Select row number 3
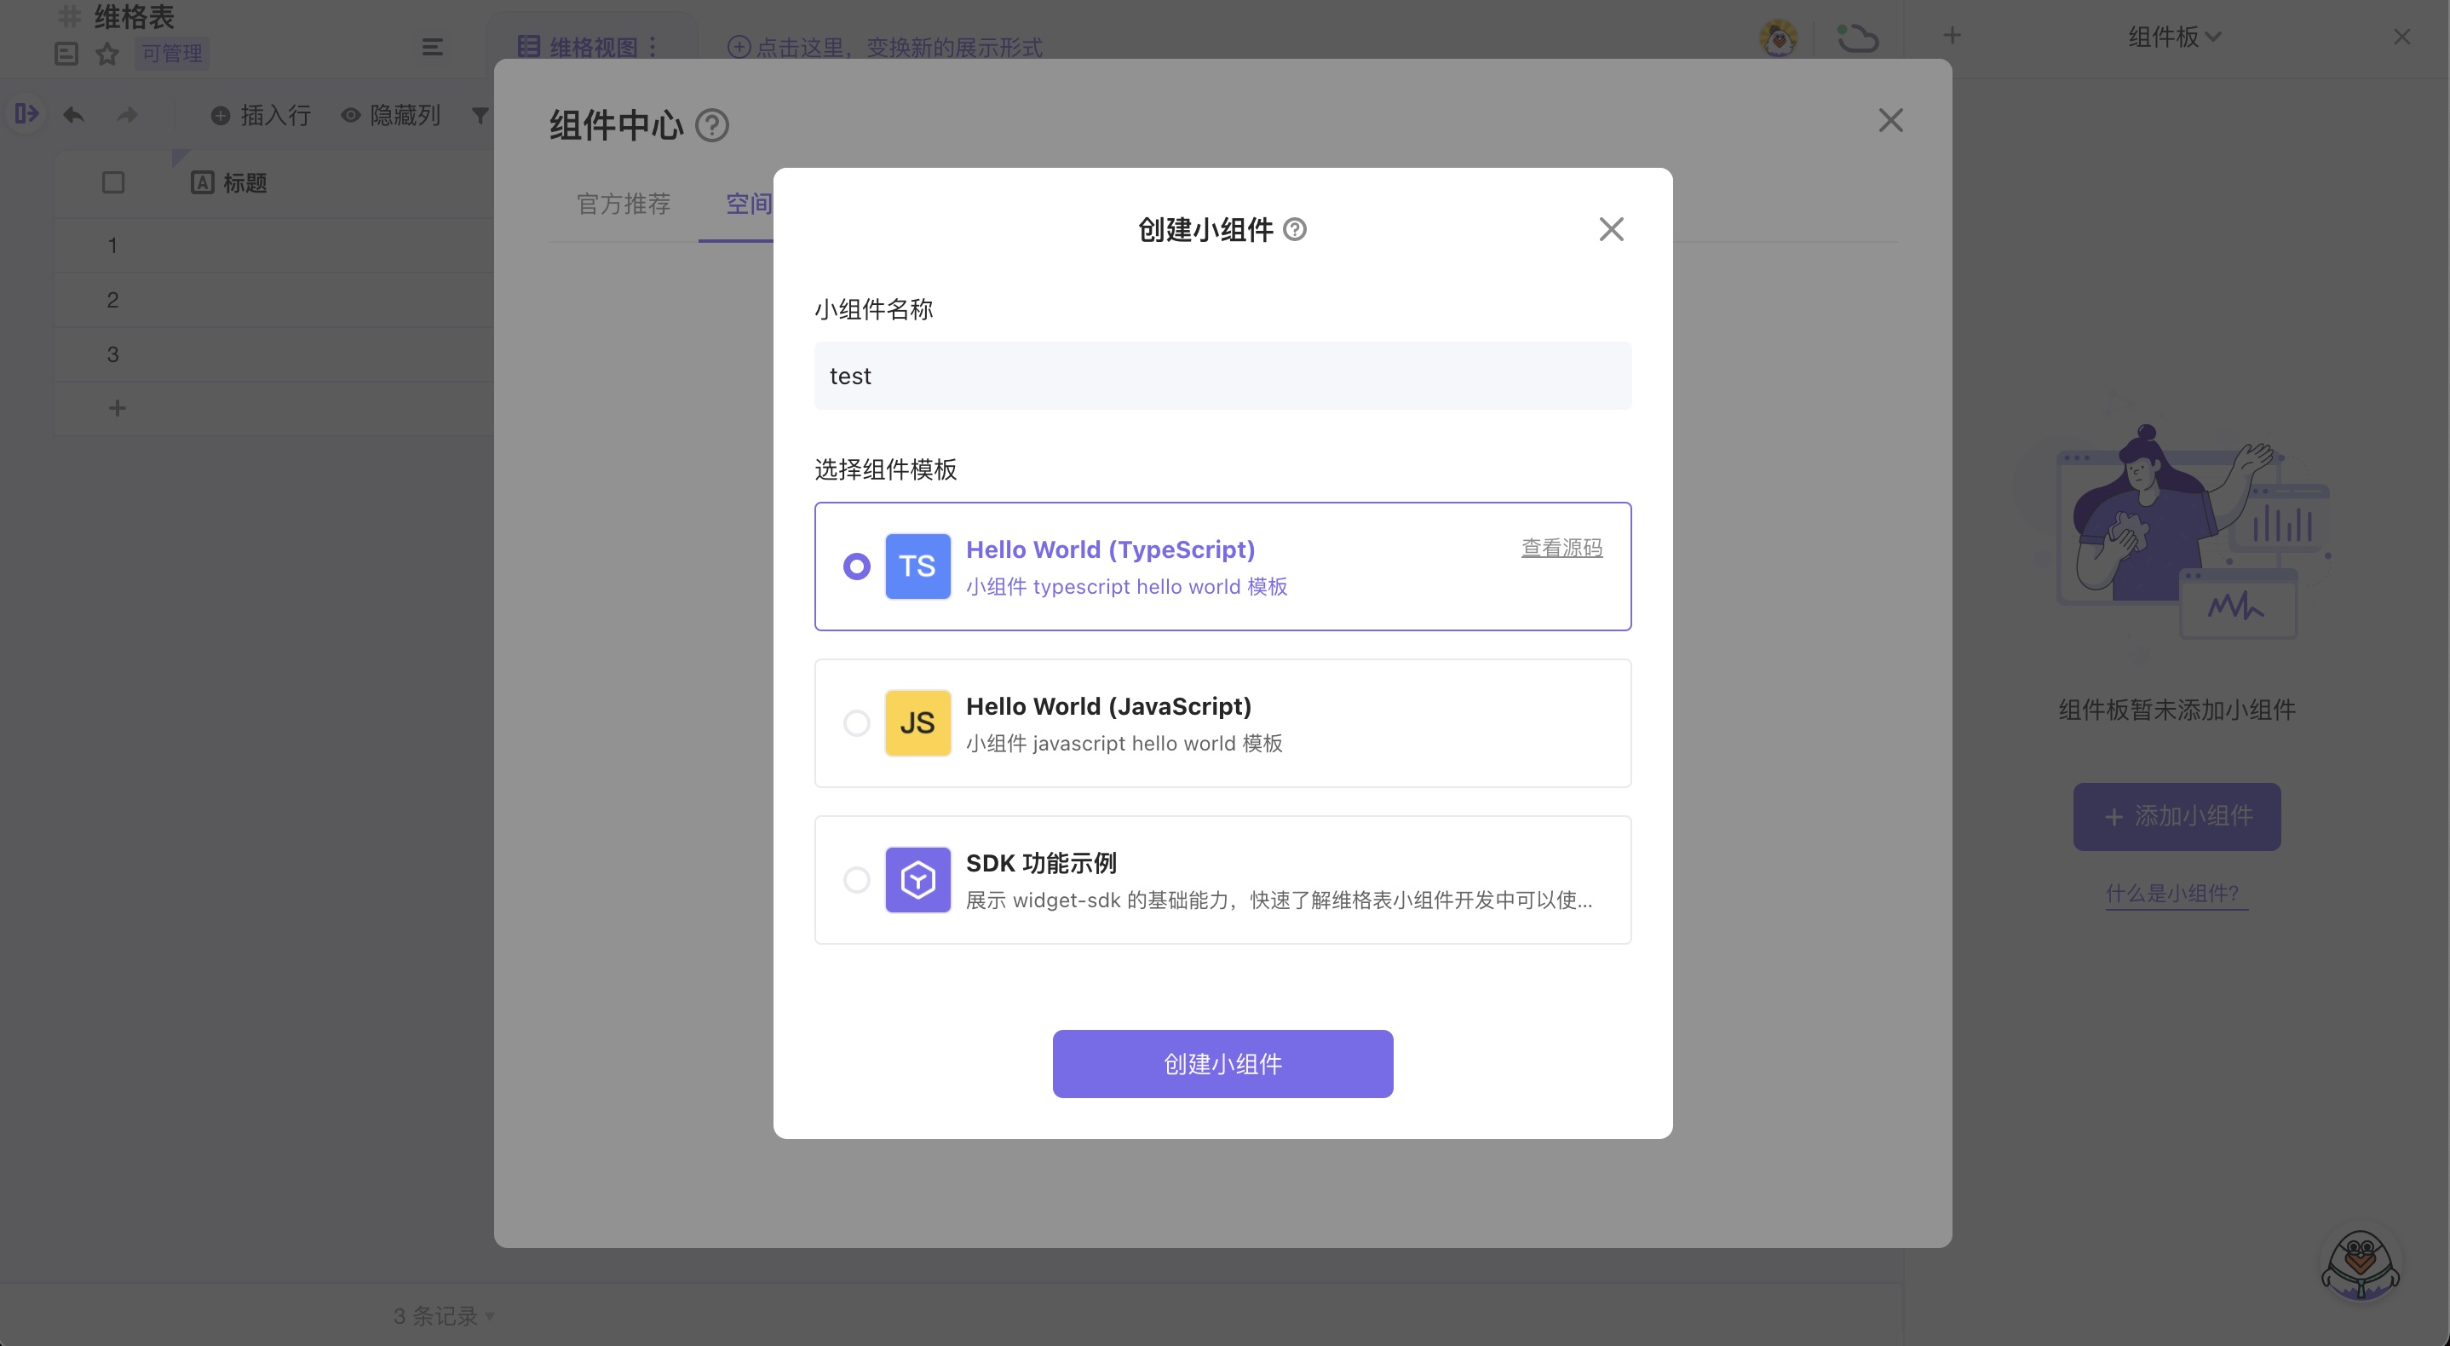The width and height of the screenshot is (2450, 1346). click(112, 354)
